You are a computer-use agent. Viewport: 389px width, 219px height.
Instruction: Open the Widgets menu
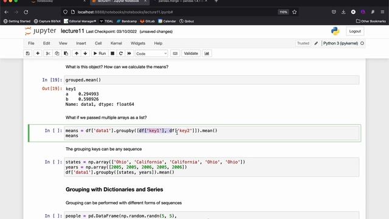[x=138, y=43]
